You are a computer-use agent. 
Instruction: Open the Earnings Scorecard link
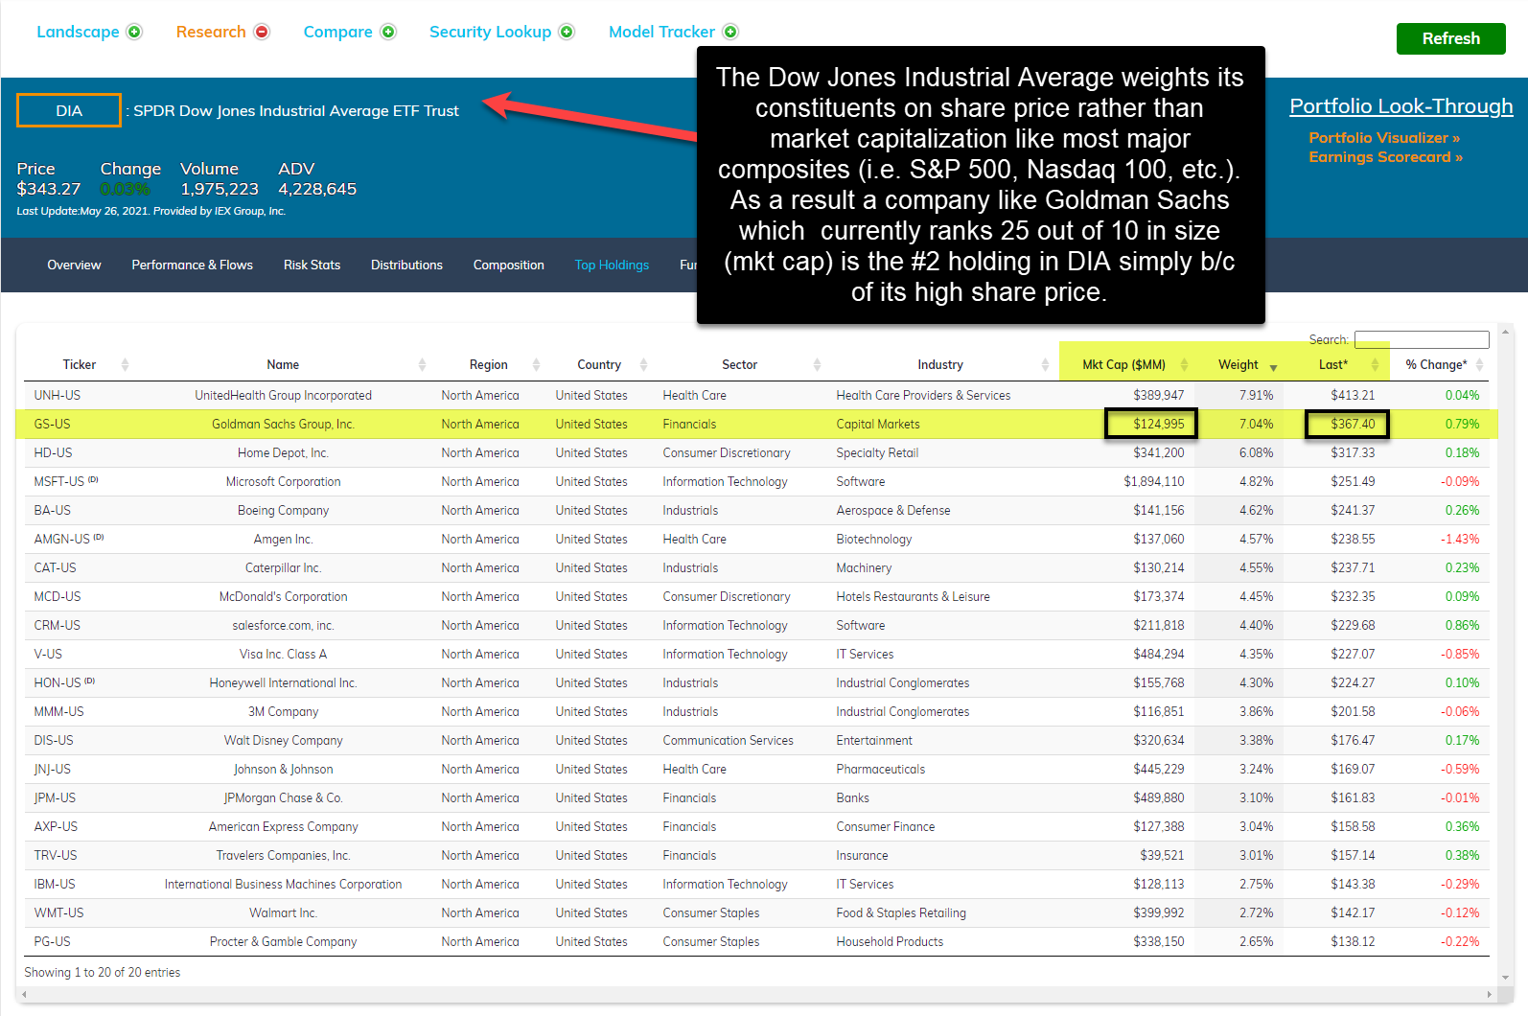point(1385,157)
